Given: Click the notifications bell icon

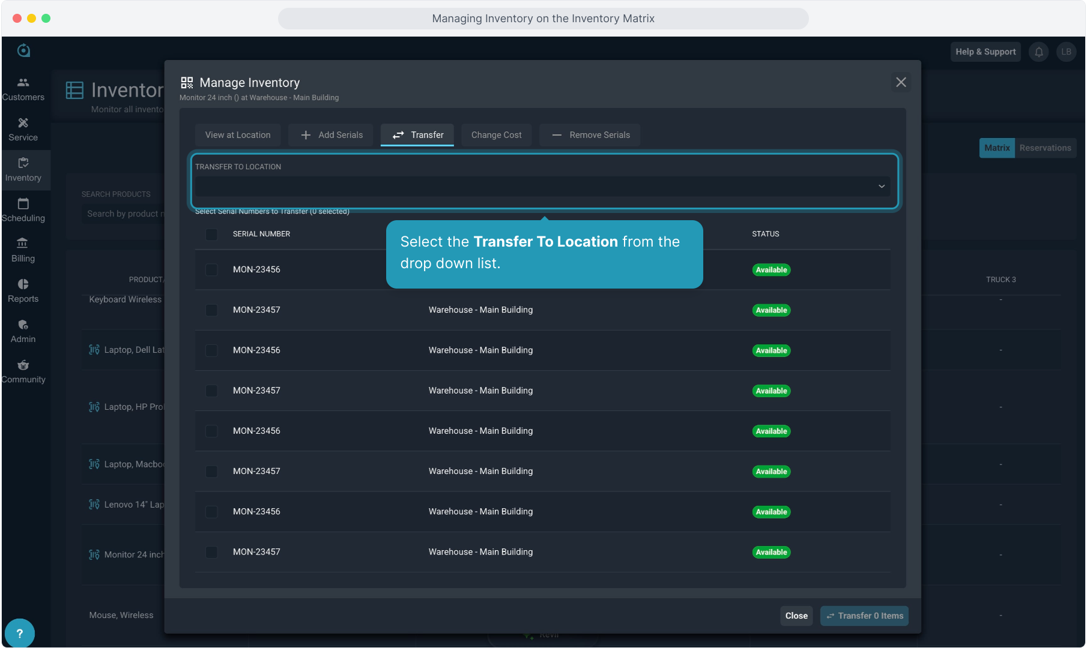Looking at the screenshot, I should 1038,52.
